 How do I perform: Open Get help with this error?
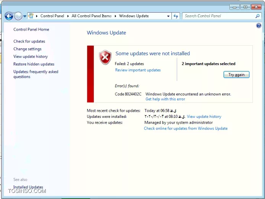click(165, 99)
